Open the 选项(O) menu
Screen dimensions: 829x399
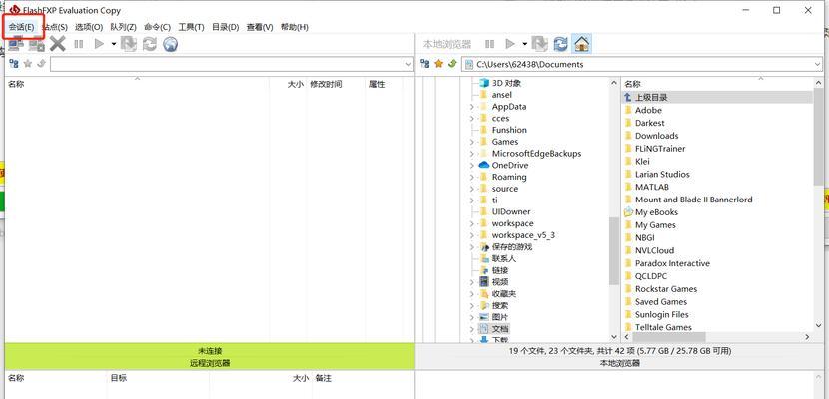pyautogui.click(x=88, y=27)
